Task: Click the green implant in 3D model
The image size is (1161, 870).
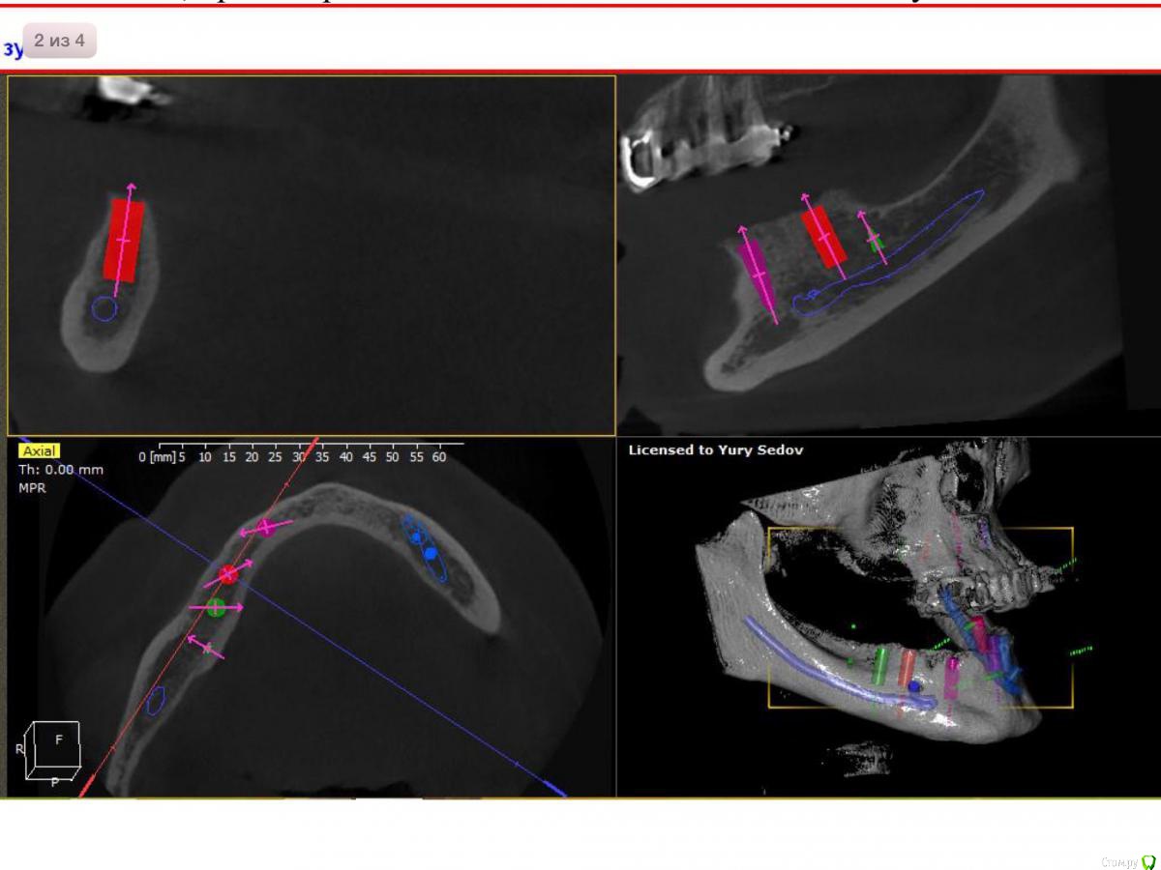Action: pos(880,666)
